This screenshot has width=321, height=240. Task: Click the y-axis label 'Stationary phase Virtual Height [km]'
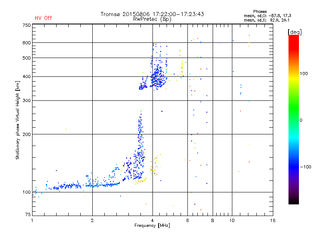17,120
